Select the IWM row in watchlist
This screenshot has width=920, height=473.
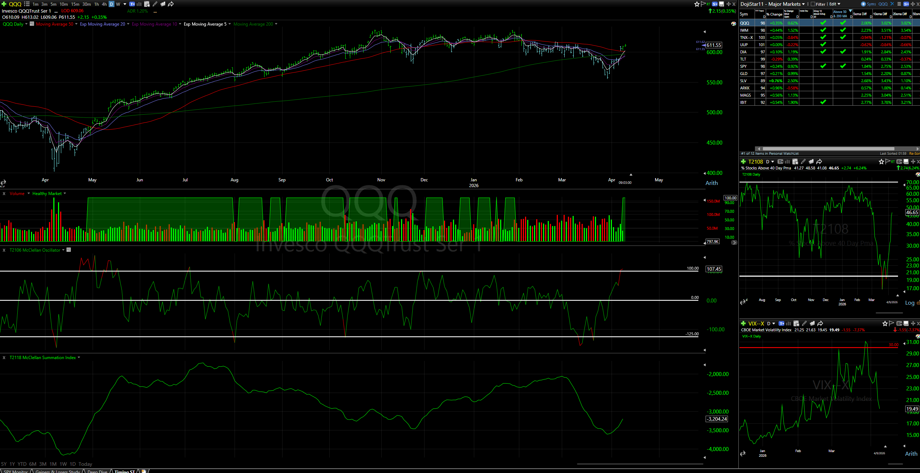click(745, 30)
